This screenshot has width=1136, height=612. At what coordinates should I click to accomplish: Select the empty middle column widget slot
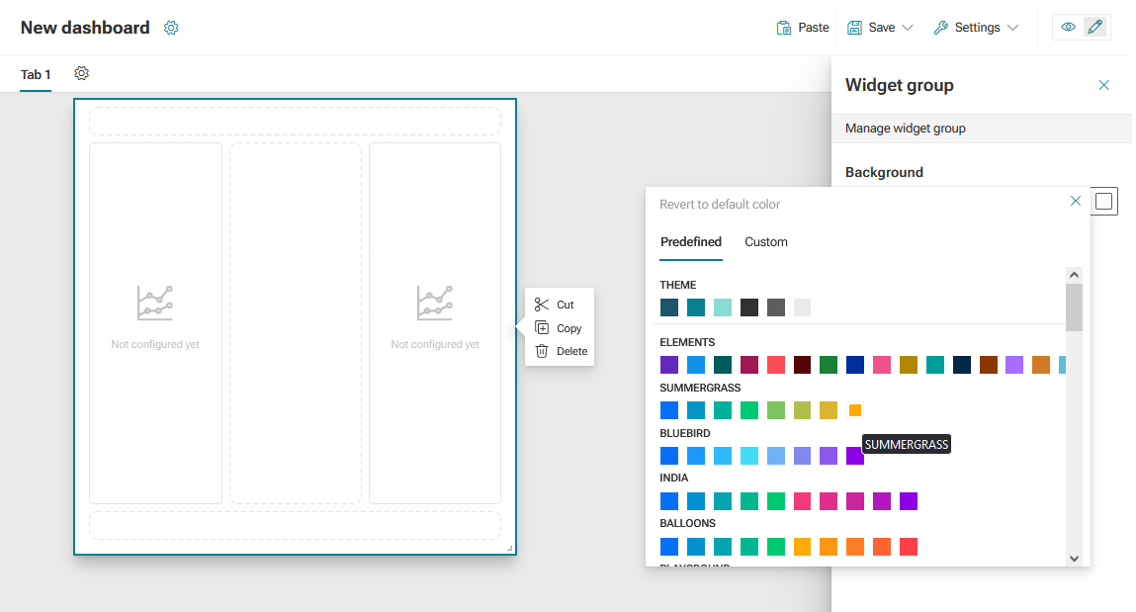point(296,323)
